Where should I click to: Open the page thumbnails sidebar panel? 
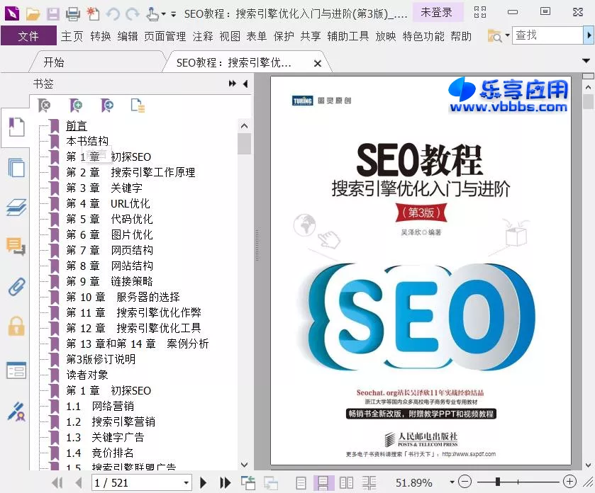16,167
